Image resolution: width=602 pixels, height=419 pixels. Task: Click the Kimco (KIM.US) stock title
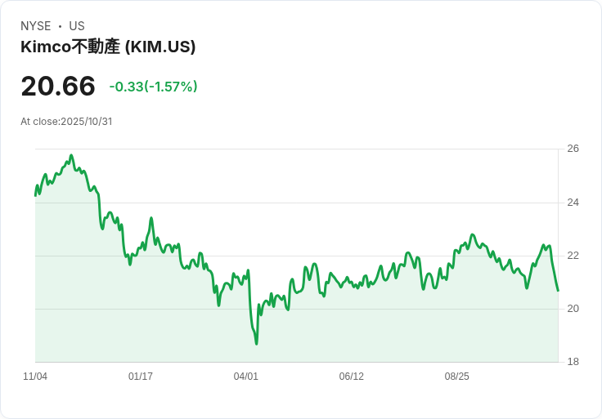pos(108,47)
